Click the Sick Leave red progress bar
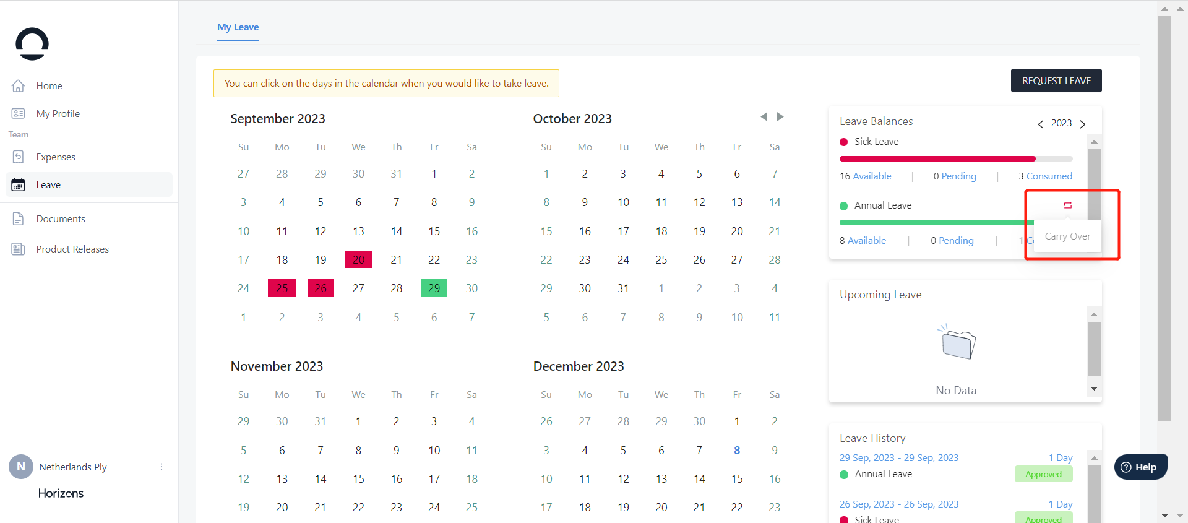 tap(937, 159)
